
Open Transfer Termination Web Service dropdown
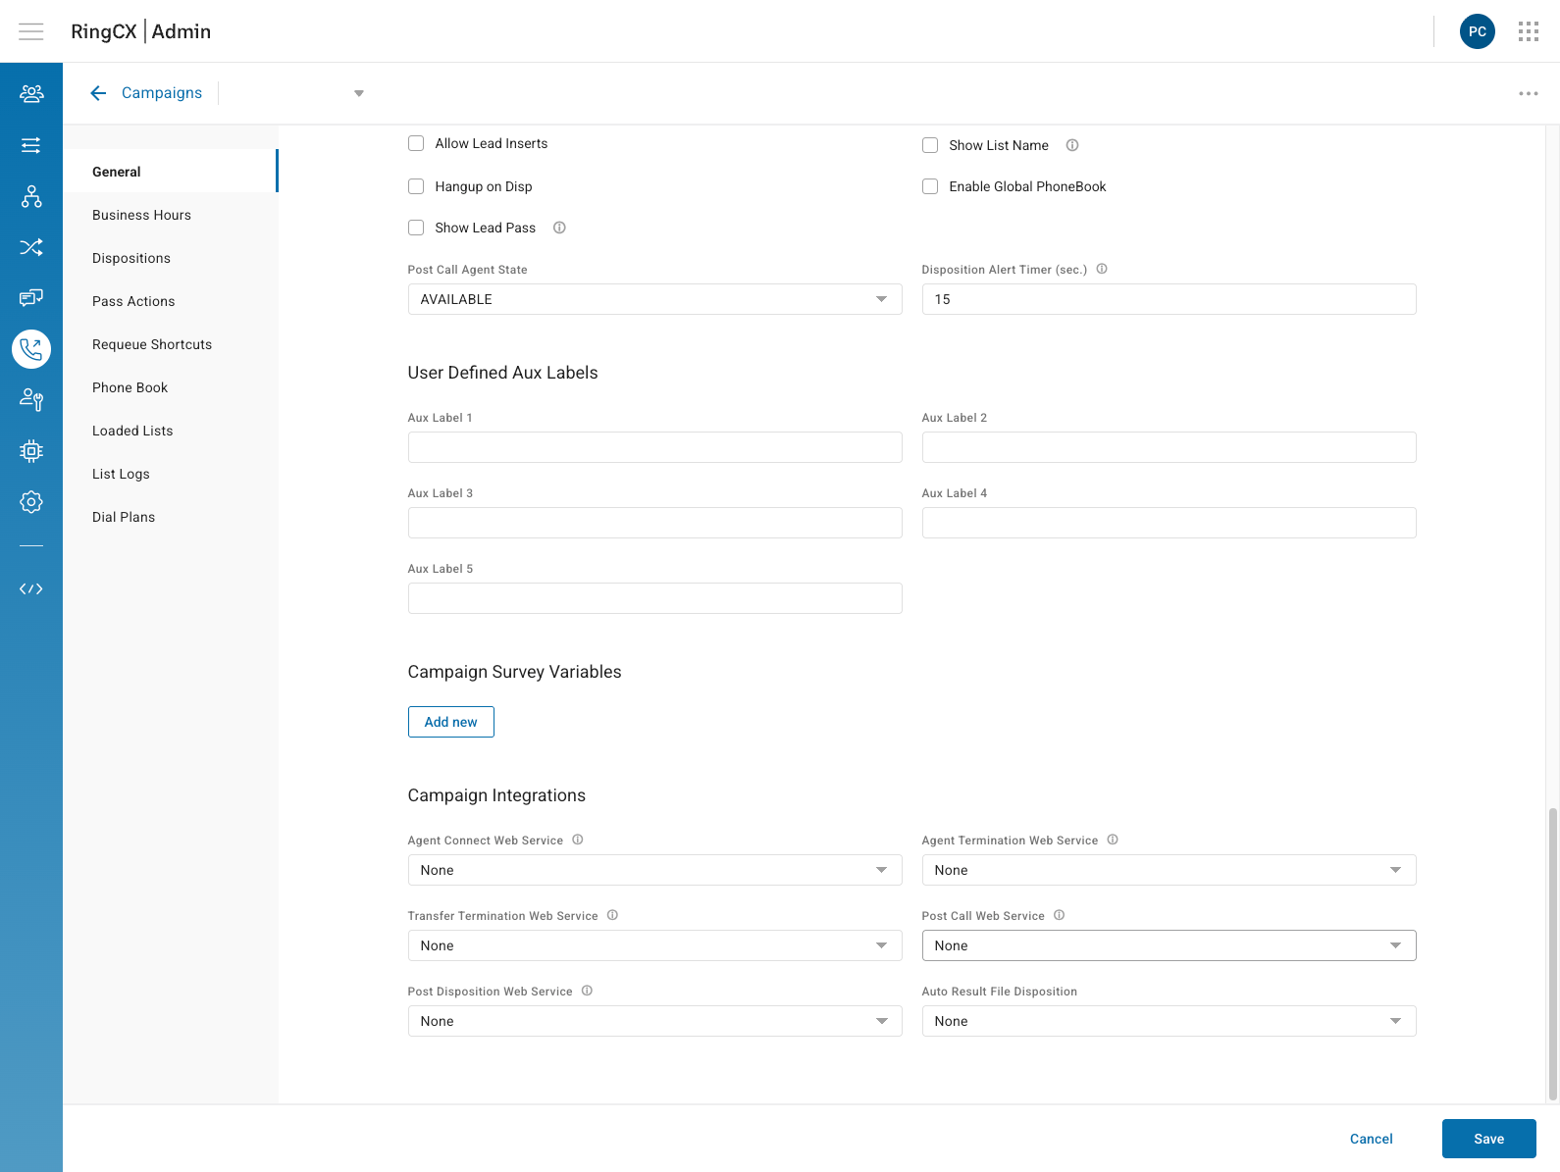[x=654, y=945]
